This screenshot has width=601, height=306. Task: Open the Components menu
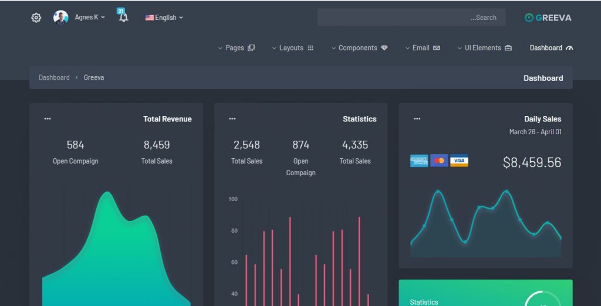pos(359,48)
